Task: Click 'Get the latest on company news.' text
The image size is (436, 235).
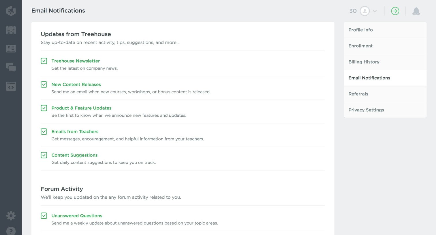Action: point(84,68)
